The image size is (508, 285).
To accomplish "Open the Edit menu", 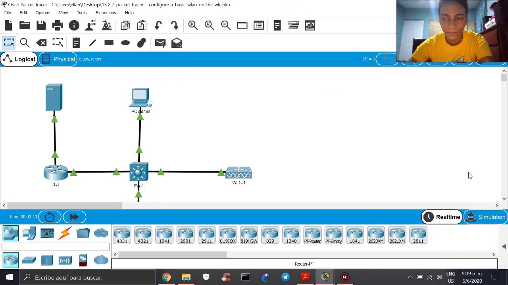I will point(23,13).
